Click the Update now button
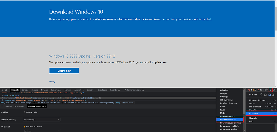This screenshot has width=277, height=132. (64, 71)
